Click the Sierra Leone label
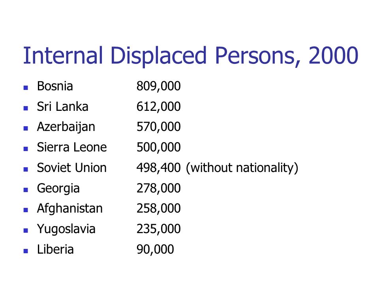379x284 pixels. [72, 147]
